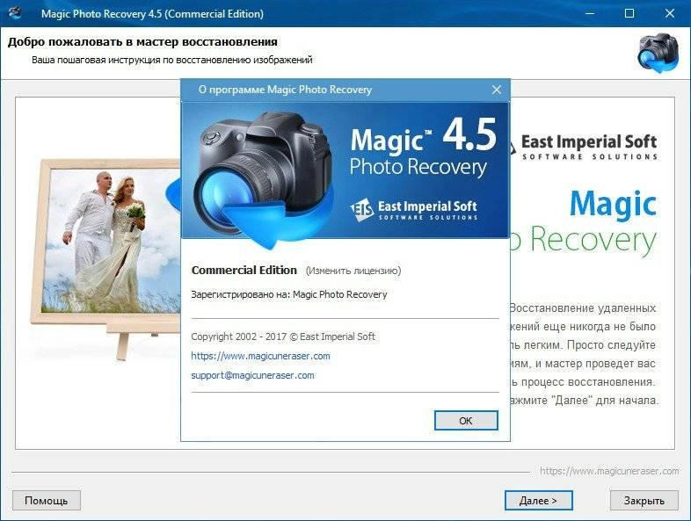Click the 'Добро пожаловать в мастер восстановления' heading

coord(142,42)
